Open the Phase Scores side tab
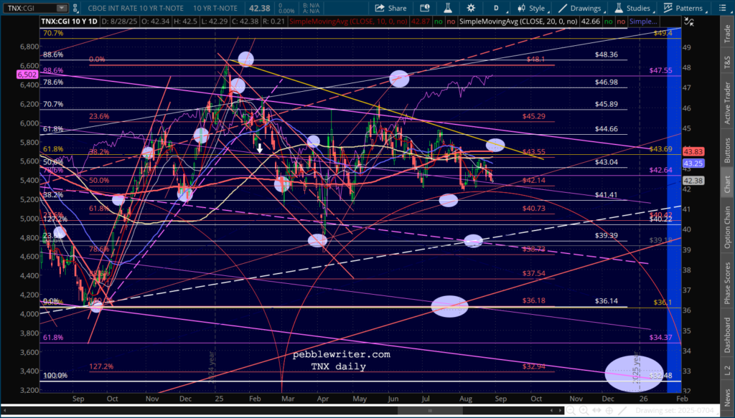The height and width of the screenshot is (418, 735). pyautogui.click(x=728, y=282)
